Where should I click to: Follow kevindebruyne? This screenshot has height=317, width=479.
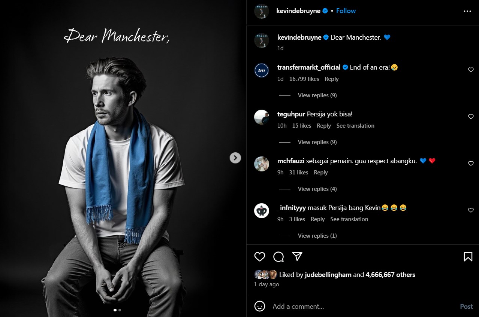click(x=346, y=11)
